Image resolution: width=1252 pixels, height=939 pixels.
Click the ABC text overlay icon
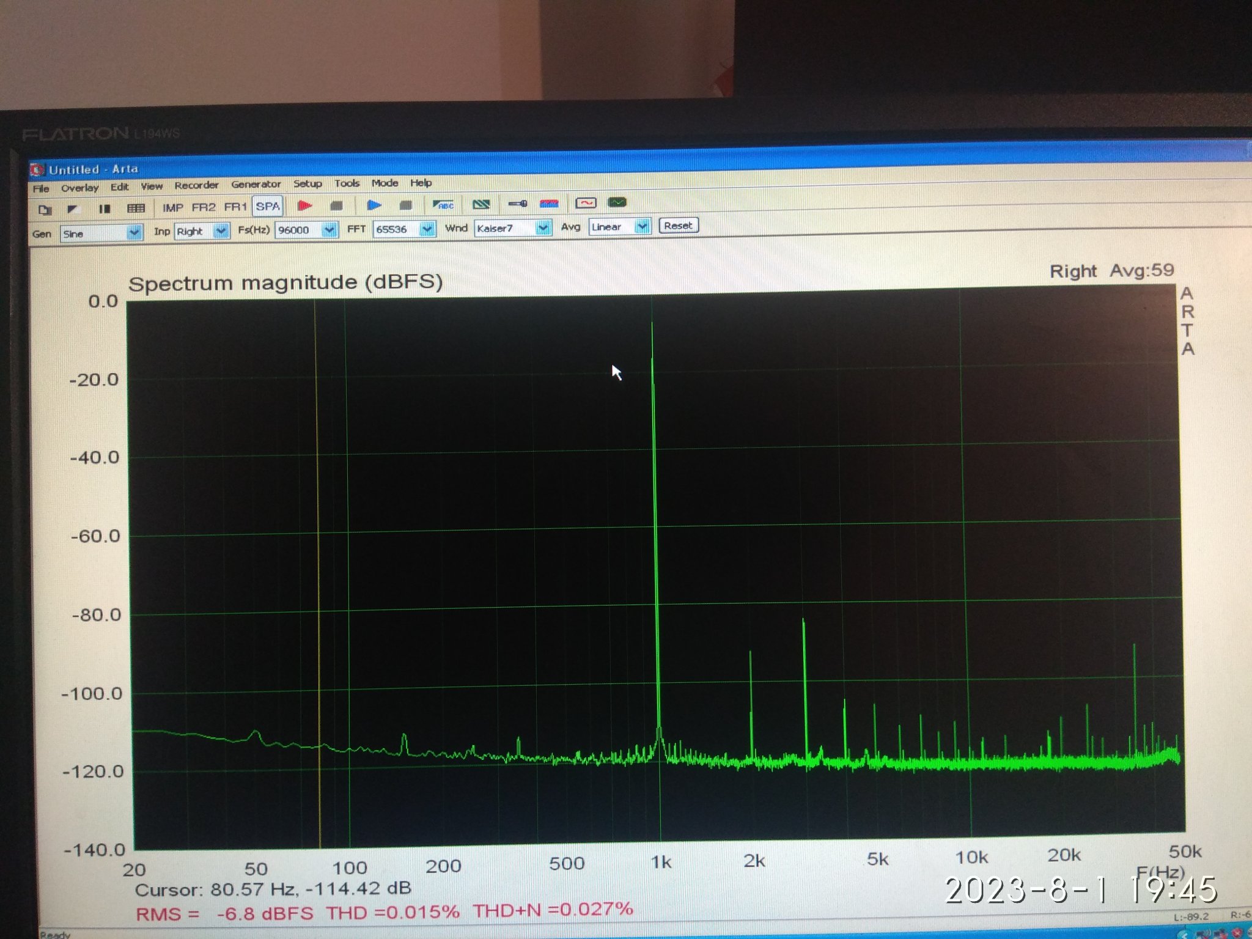[443, 204]
